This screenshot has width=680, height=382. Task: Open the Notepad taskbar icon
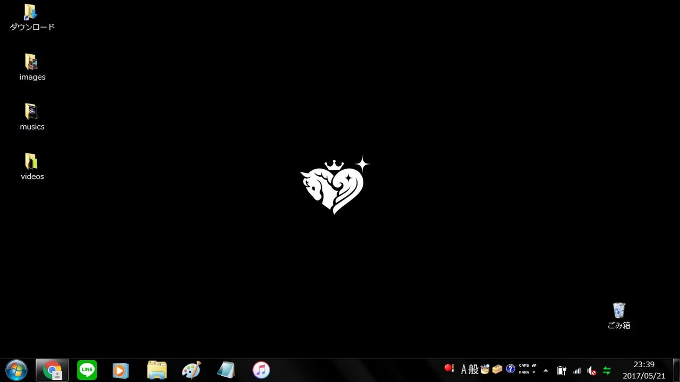226,370
